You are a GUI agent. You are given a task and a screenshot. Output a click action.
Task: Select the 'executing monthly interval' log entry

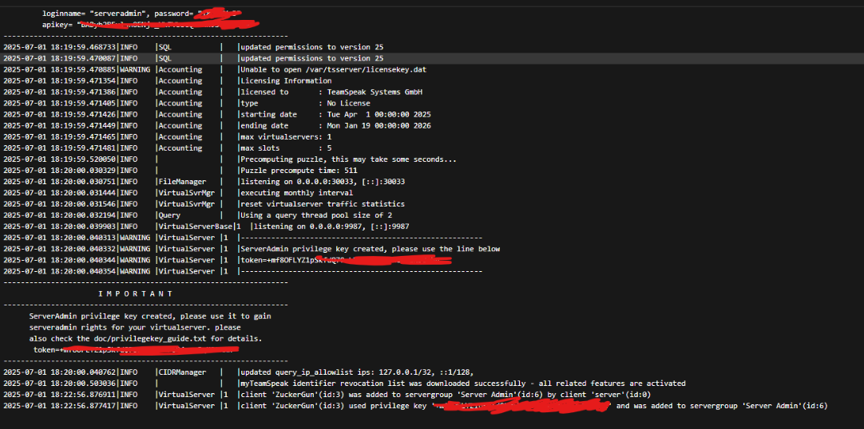tap(296, 193)
